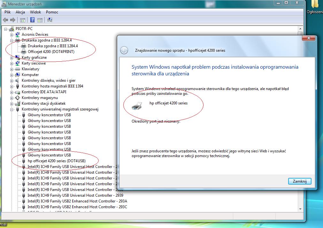Open the Pomoc menu
The width and height of the screenshot is (323, 228).
pos(52,12)
